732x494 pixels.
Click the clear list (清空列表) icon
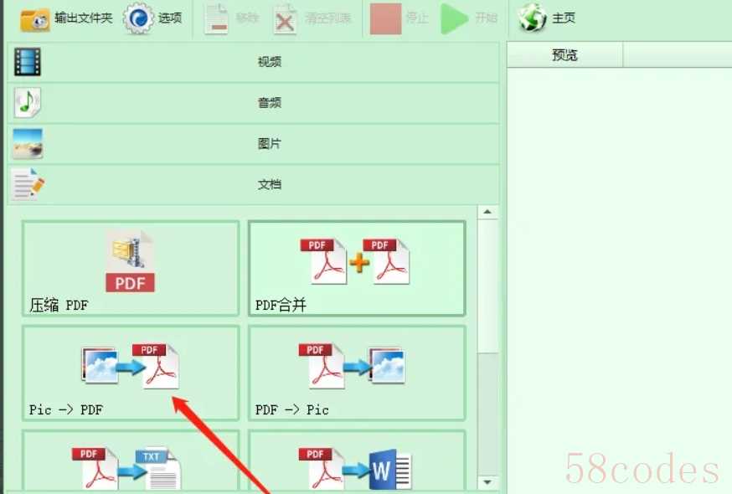click(x=284, y=19)
